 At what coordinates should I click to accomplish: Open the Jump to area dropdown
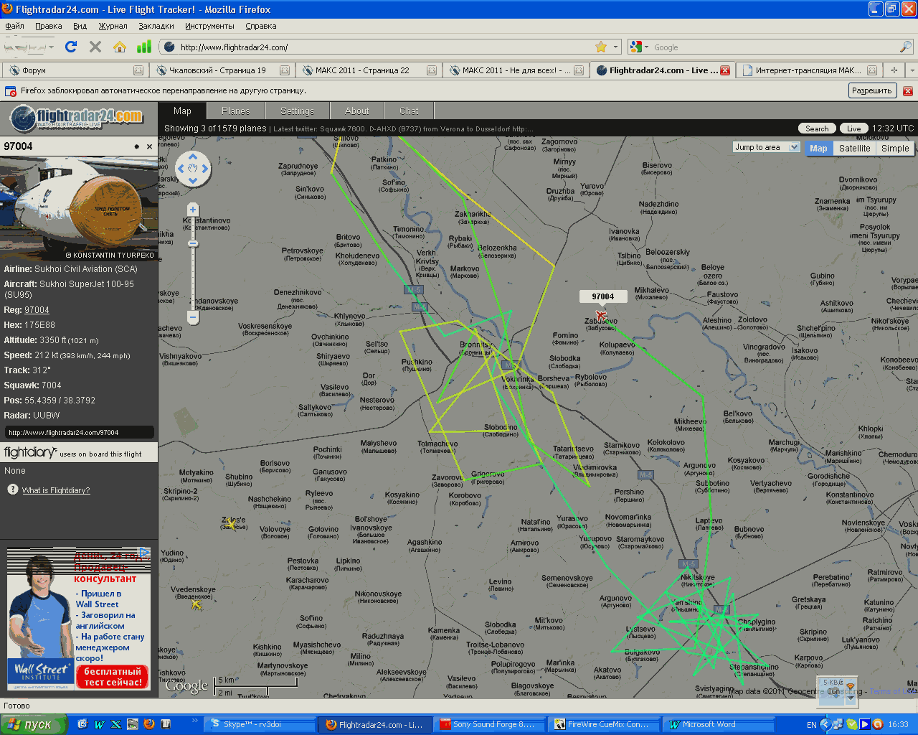(766, 147)
